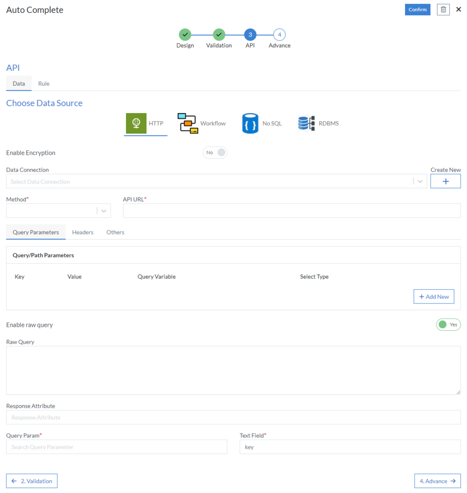467x493 pixels.
Task: Click the Add New parameter button
Action: point(434,297)
